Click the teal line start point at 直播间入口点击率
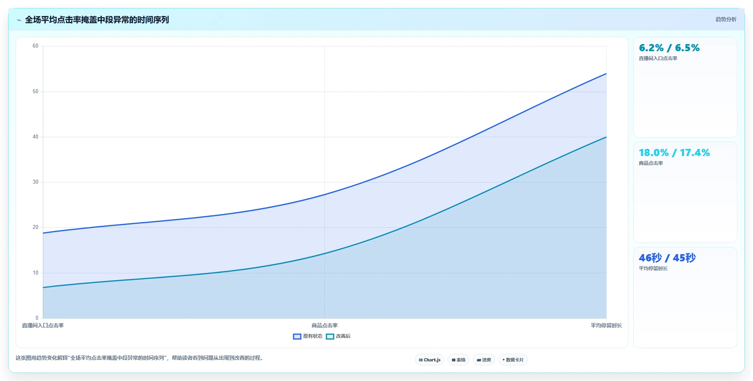Viewport: 753px width, 381px height. [x=43, y=287]
